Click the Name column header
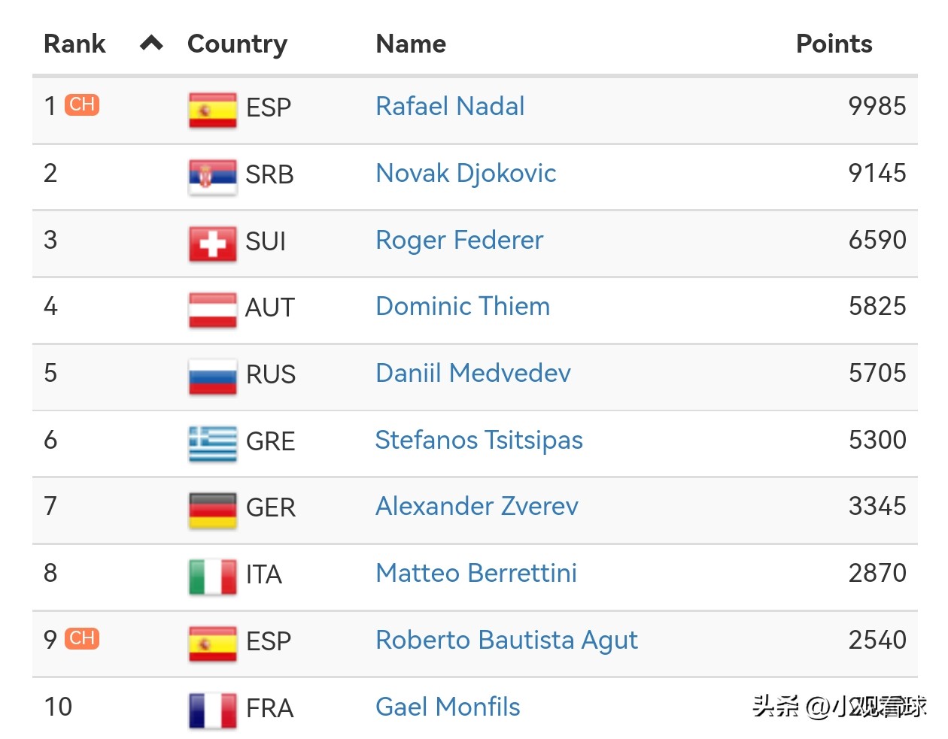Viewport: 948px width, 739px height. pyautogui.click(x=411, y=44)
